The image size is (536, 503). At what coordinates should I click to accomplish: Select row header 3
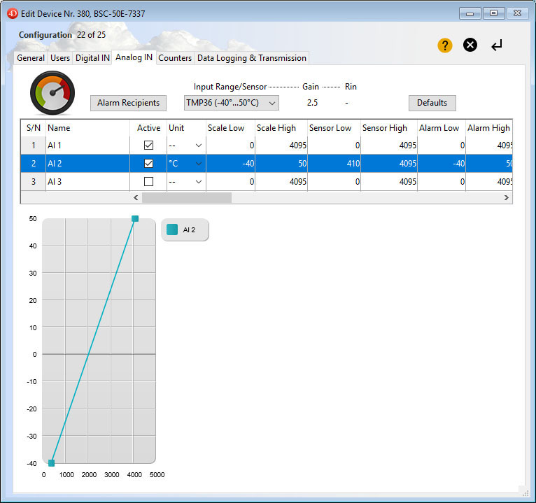[x=33, y=181]
